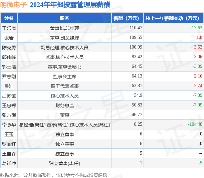Click change value -3.09

197,66
